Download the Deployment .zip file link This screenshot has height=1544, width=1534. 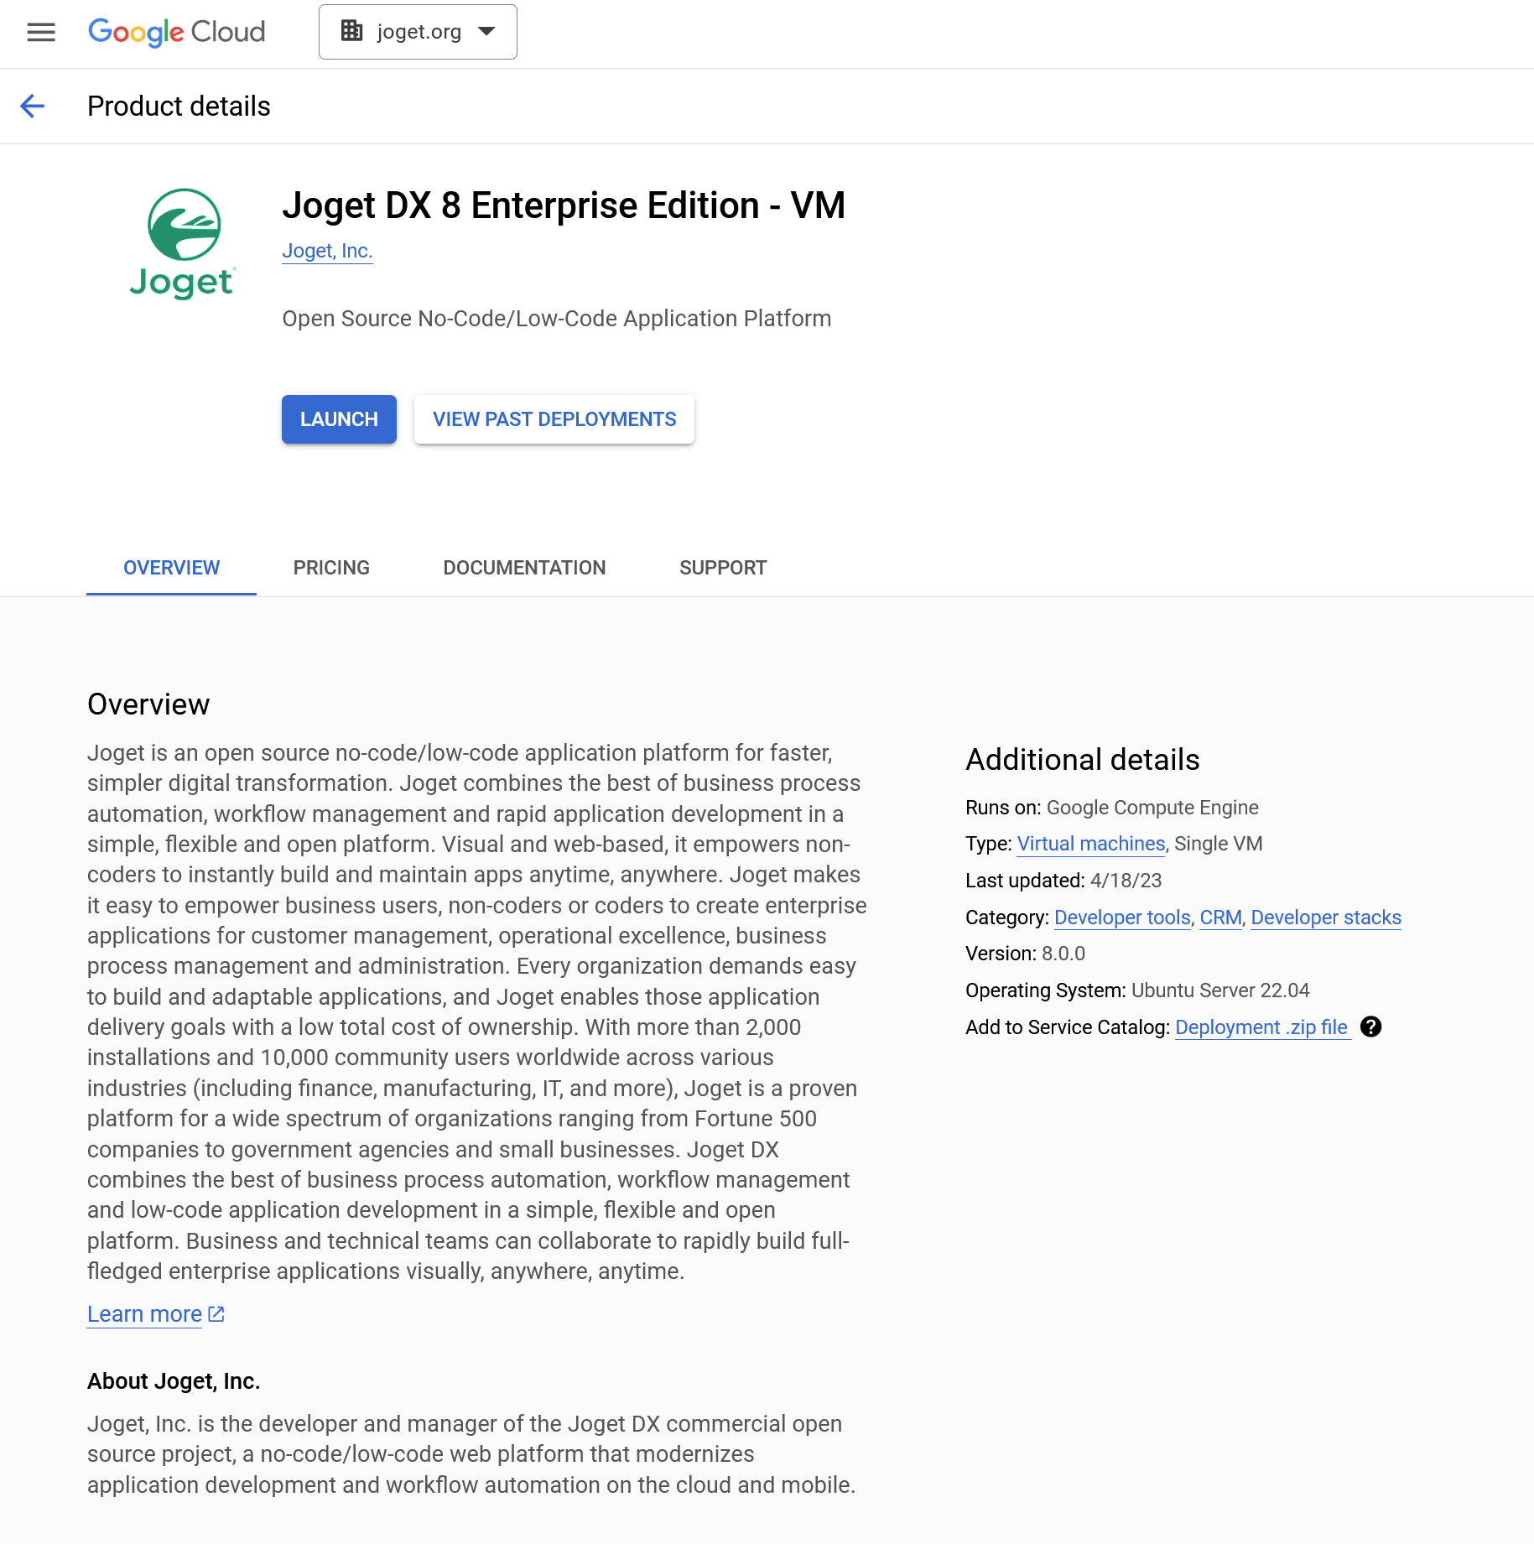click(x=1261, y=1027)
